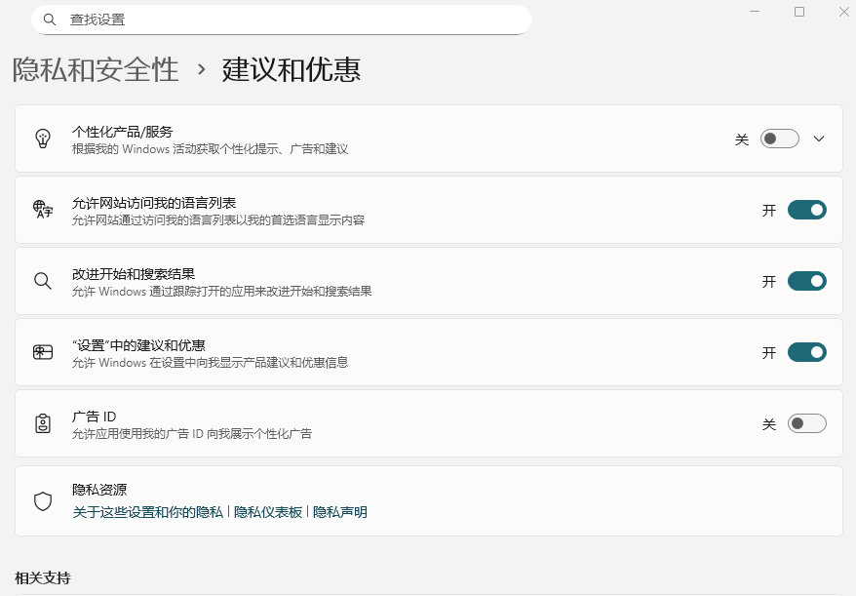
Task: Open the 关于这些设置和你的隐私 link
Action: pos(147,512)
